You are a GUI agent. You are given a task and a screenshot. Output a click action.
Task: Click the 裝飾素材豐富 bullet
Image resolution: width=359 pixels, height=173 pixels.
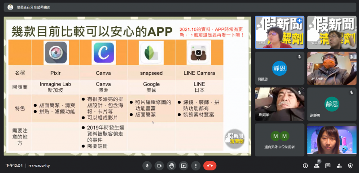[x=196, y=115]
